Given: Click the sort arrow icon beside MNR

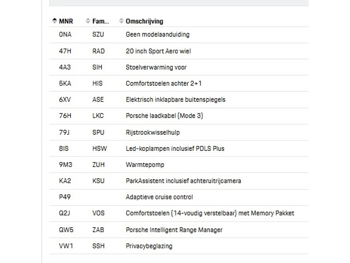Looking at the screenshot, I should (55, 21).
